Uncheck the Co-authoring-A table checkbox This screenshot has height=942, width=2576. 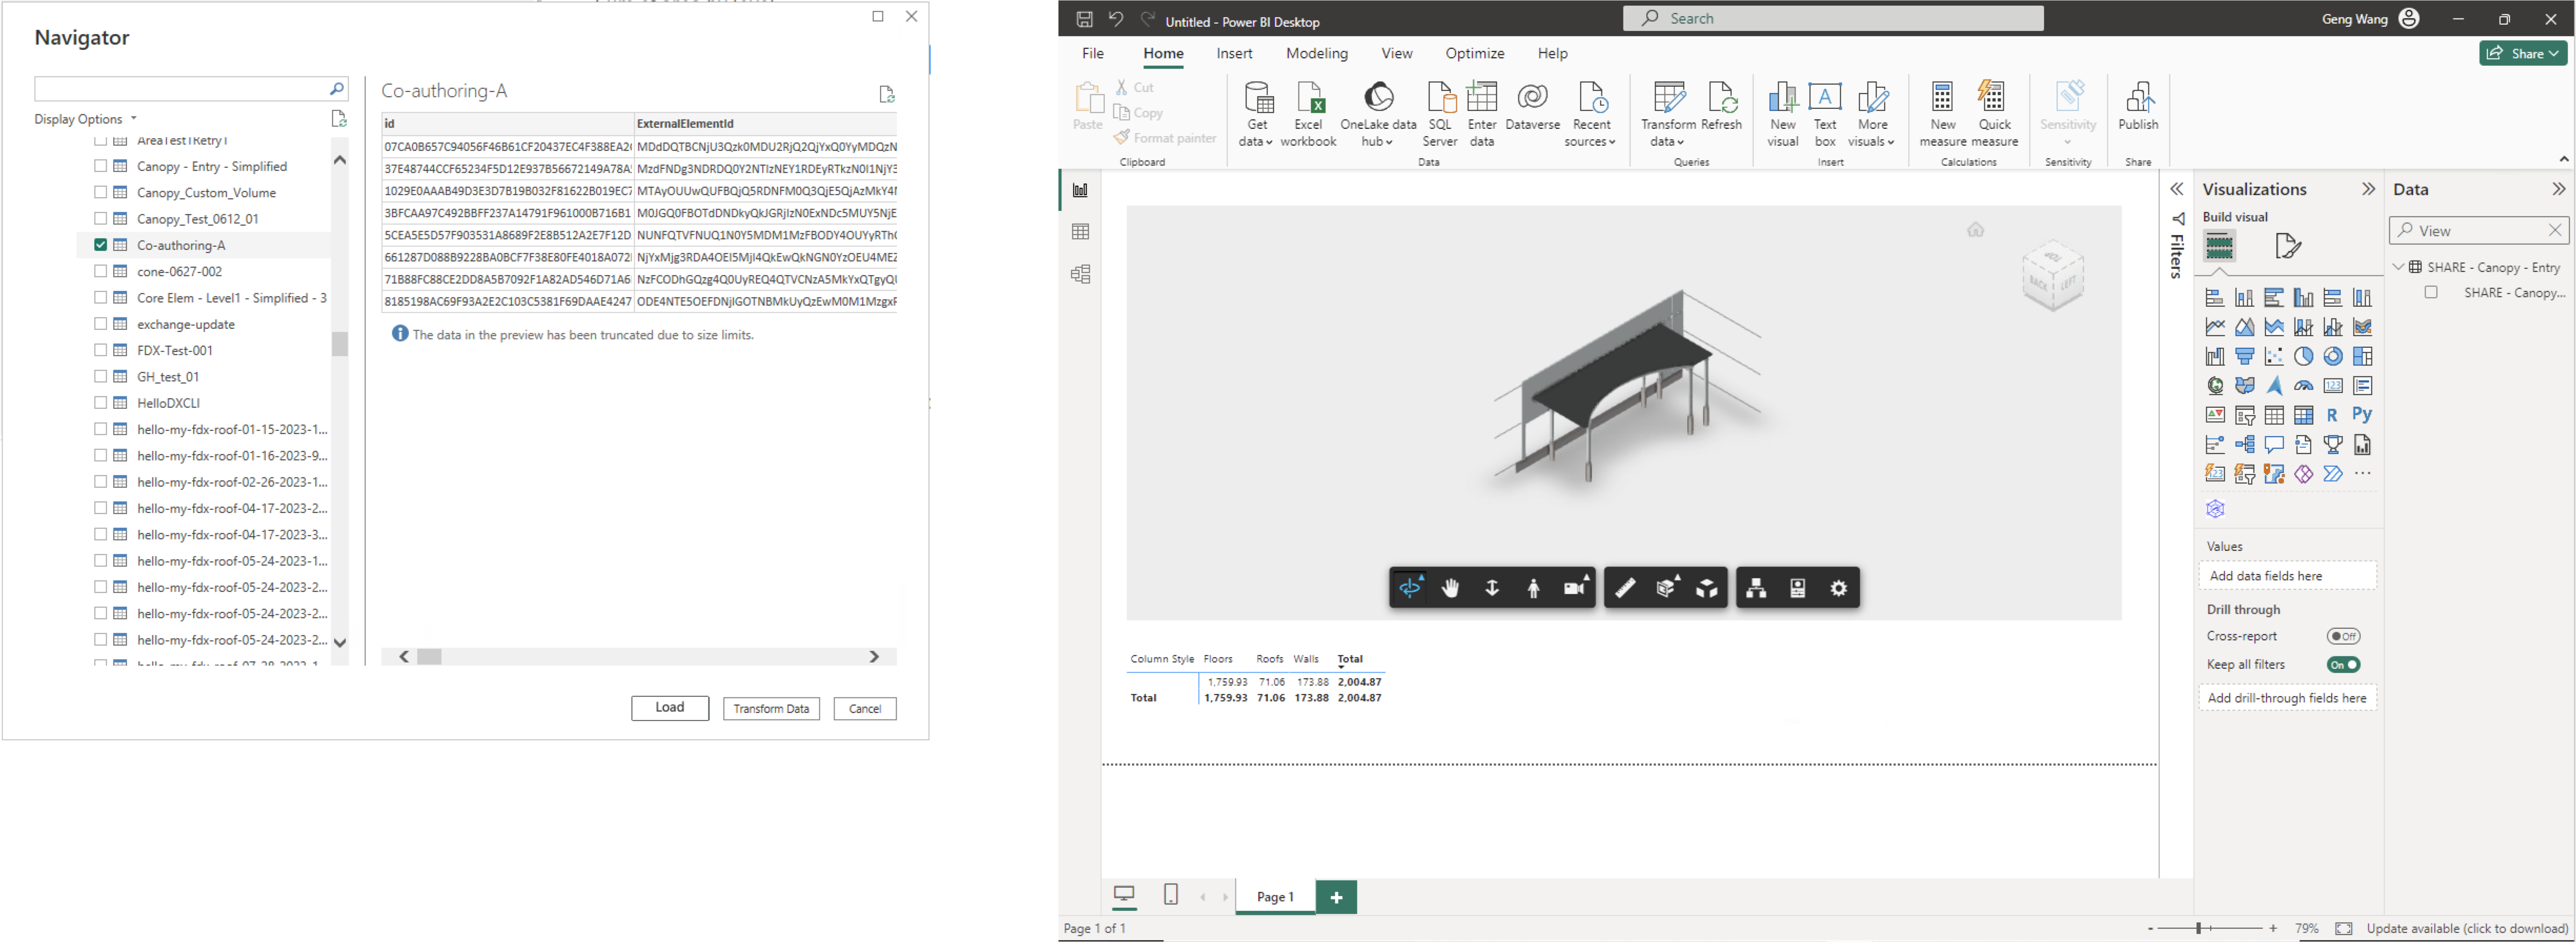tap(101, 244)
